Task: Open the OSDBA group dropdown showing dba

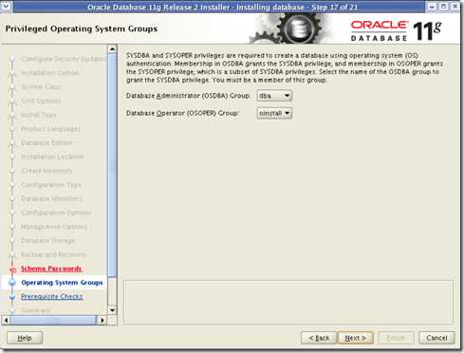Action: (x=274, y=96)
